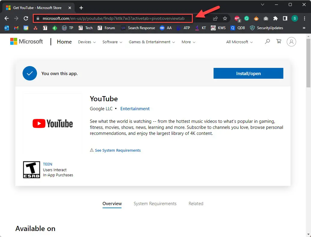Share this page via share icon
This screenshot has width=311, height=237.
pyautogui.click(x=215, y=18)
